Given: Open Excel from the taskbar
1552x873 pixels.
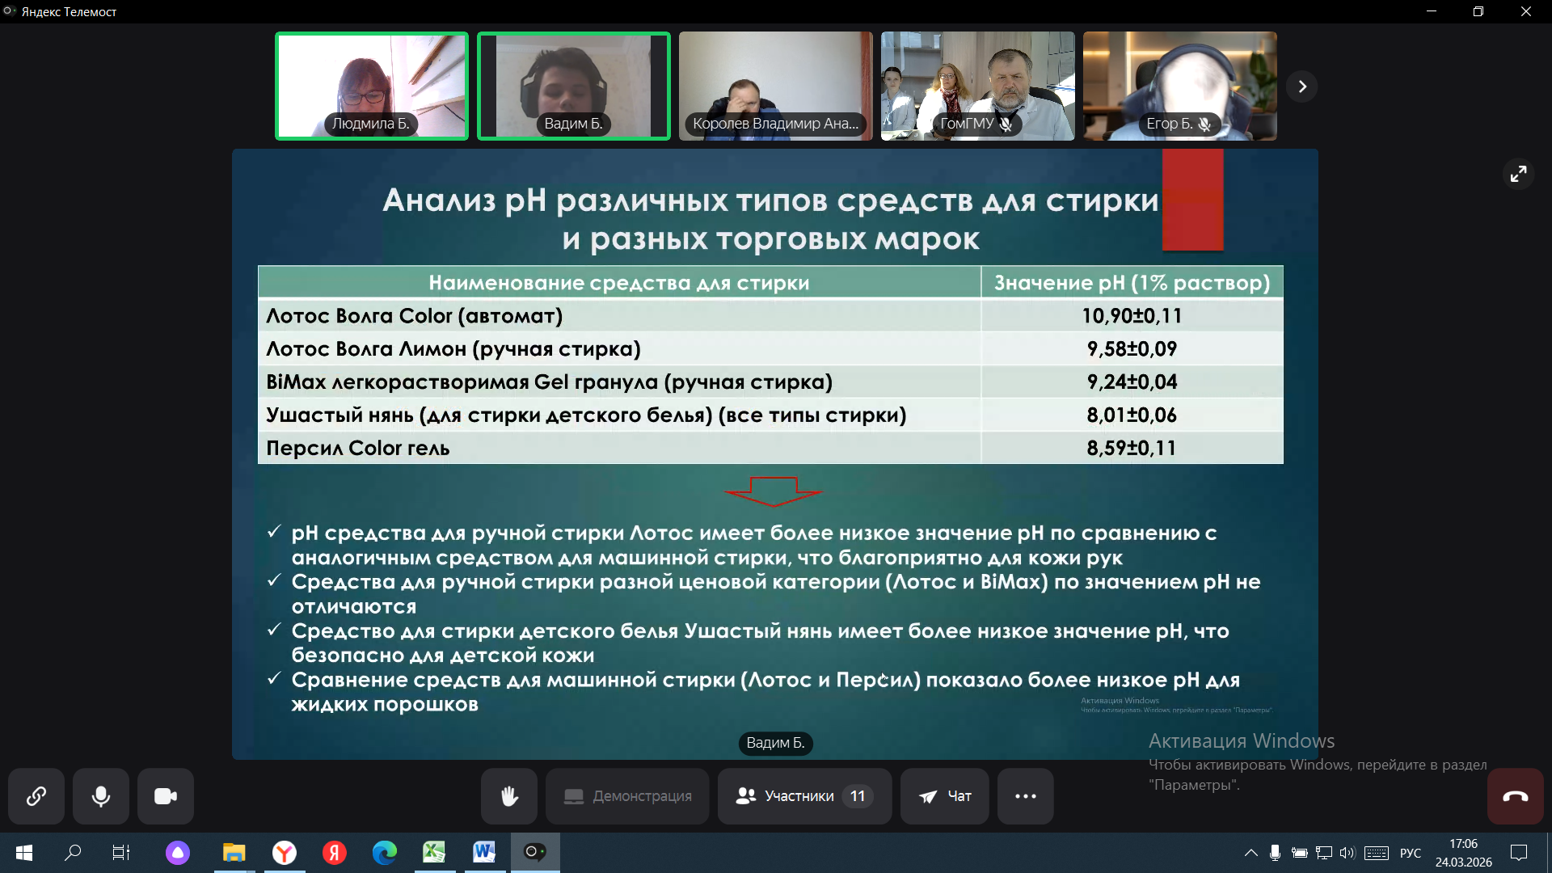Looking at the screenshot, I should point(434,852).
